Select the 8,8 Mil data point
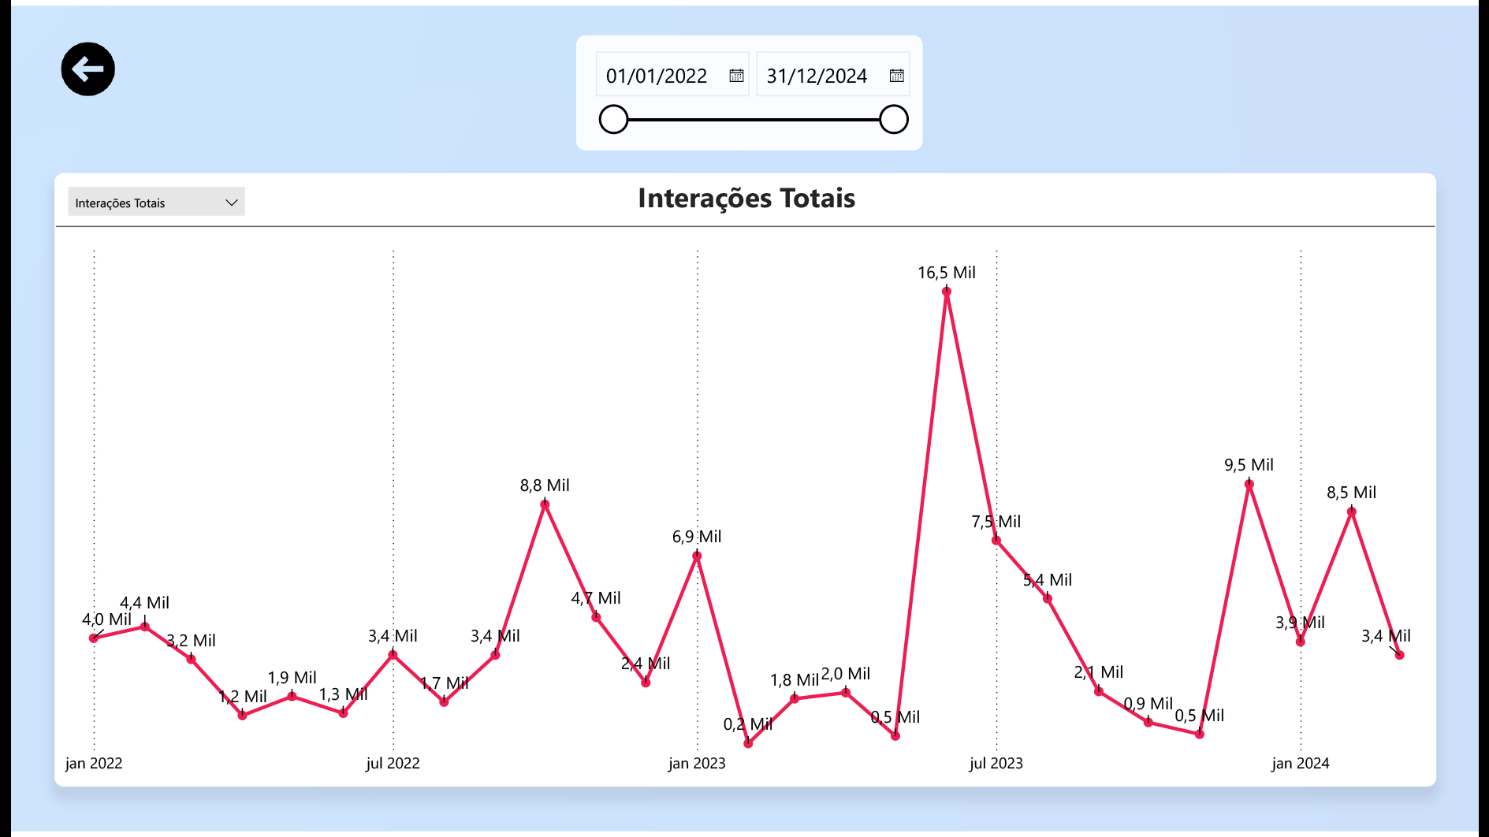 [x=545, y=504]
